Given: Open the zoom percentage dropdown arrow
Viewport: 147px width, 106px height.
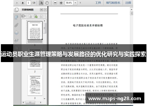Looking at the screenshot, I should (x=75, y=3).
